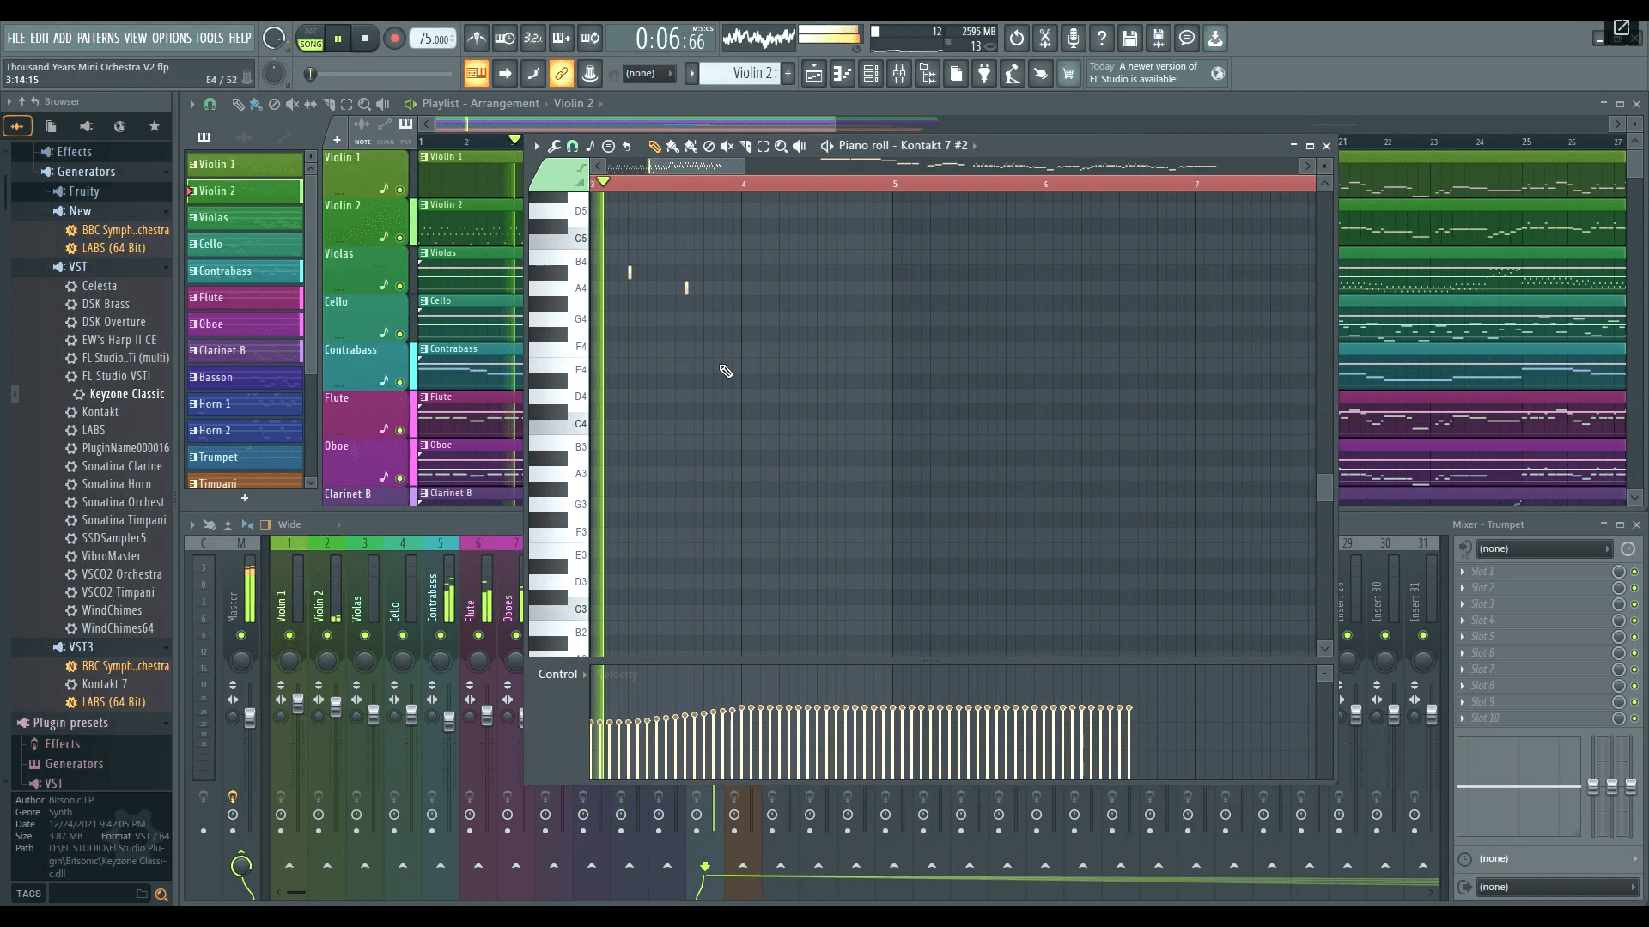Collapse the VST folder in browser
The image size is (1649, 927).
(77, 267)
